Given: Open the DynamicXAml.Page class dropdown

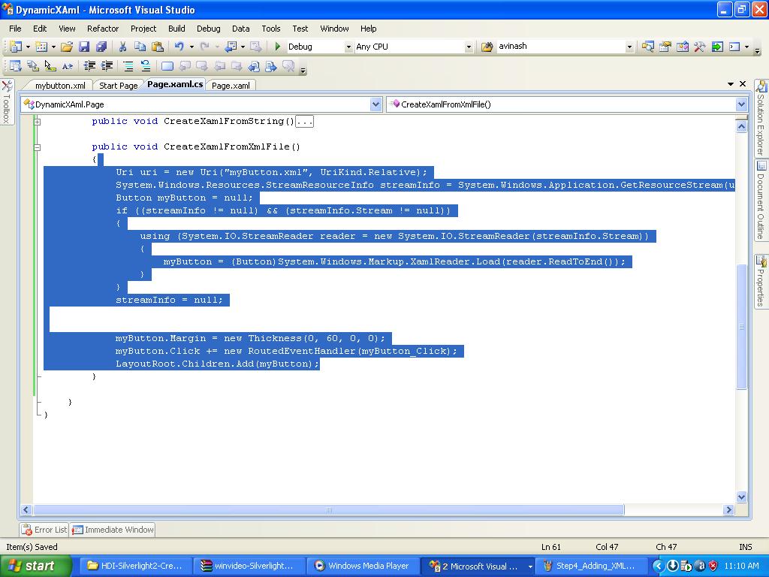Looking at the screenshot, I should click(375, 104).
